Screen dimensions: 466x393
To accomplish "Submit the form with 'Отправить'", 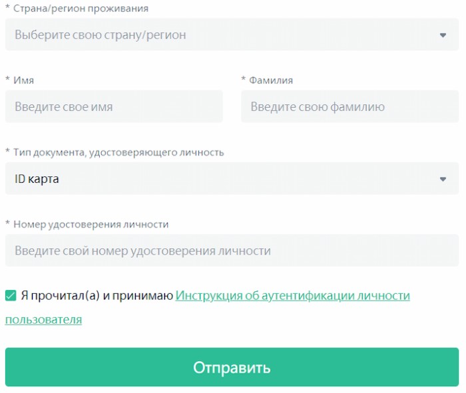I will point(232,367).
